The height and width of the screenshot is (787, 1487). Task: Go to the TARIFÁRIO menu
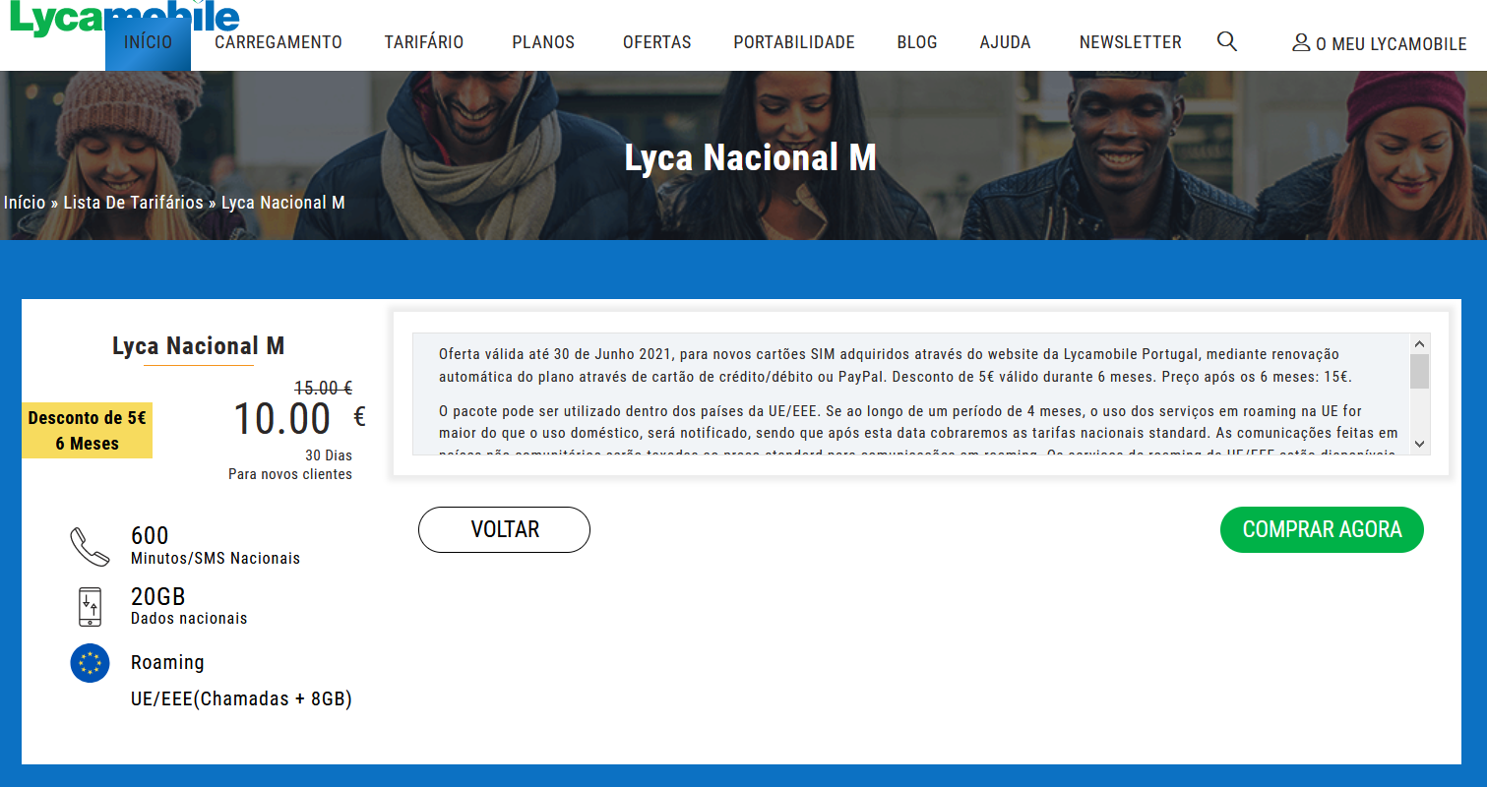click(424, 42)
